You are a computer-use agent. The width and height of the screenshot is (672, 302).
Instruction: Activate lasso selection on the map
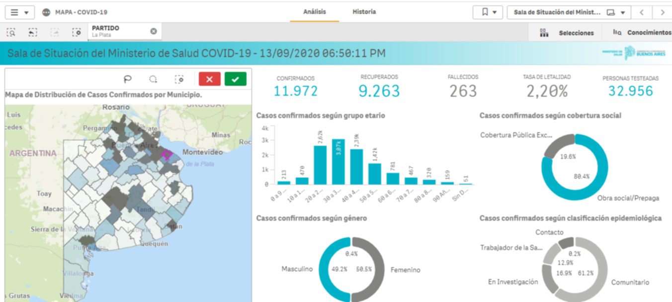click(x=128, y=79)
